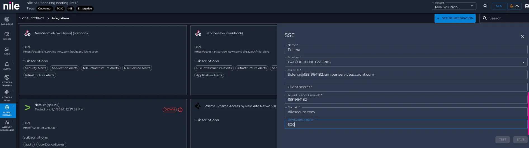Viewport: 529px width, 148px height.
Task: Click Infrastructure Alerts chip in Service-Now card
Action: click(252, 68)
